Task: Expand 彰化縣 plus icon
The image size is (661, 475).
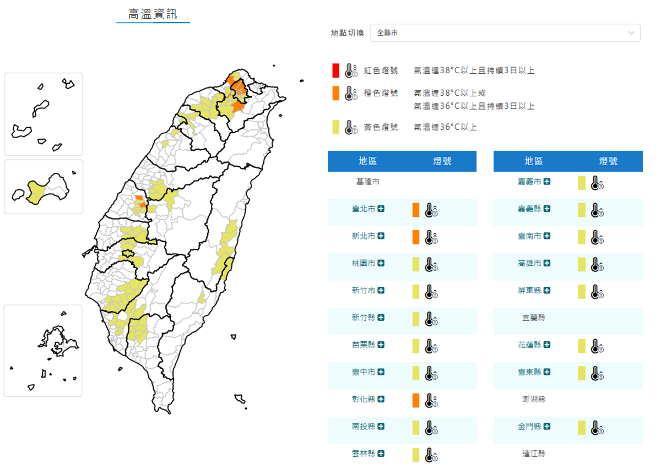Action: (381, 399)
